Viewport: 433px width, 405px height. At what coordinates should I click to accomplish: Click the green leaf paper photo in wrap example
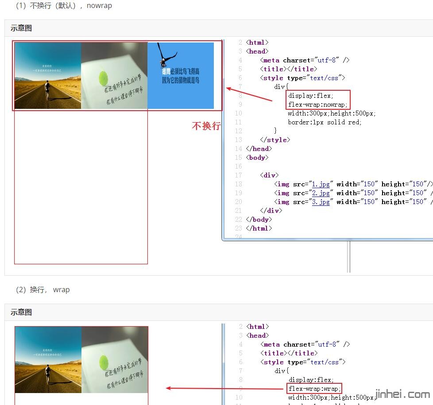115,360
